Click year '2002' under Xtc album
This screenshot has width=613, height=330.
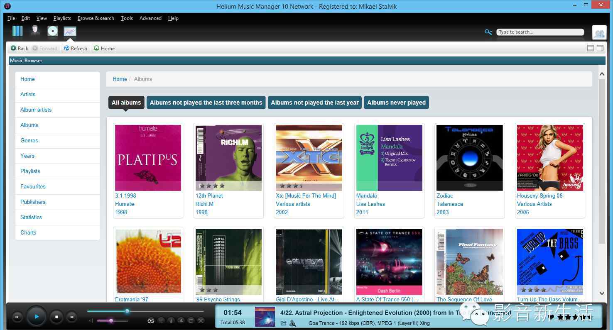pyautogui.click(x=282, y=212)
